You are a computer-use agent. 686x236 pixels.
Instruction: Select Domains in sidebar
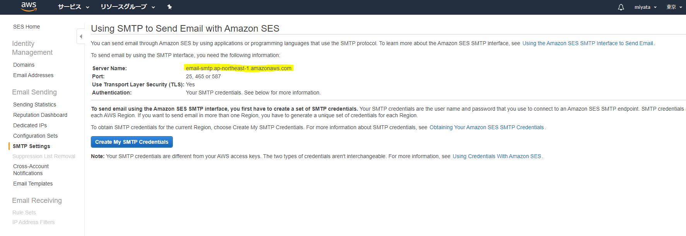click(x=24, y=65)
